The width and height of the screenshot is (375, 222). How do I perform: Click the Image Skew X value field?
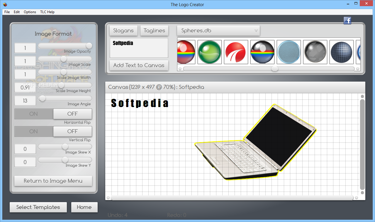click(25, 149)
